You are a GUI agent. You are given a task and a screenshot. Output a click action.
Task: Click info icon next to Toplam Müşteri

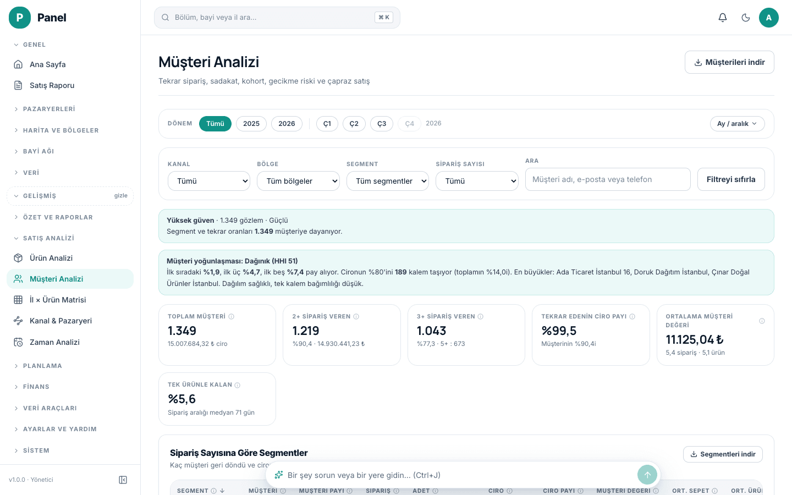click(232, 316)
